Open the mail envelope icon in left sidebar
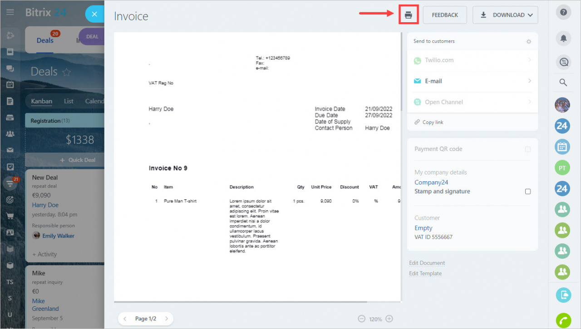The width and height of the screenshot is (581, 329). pyautogui.click(x=10, y=150)
